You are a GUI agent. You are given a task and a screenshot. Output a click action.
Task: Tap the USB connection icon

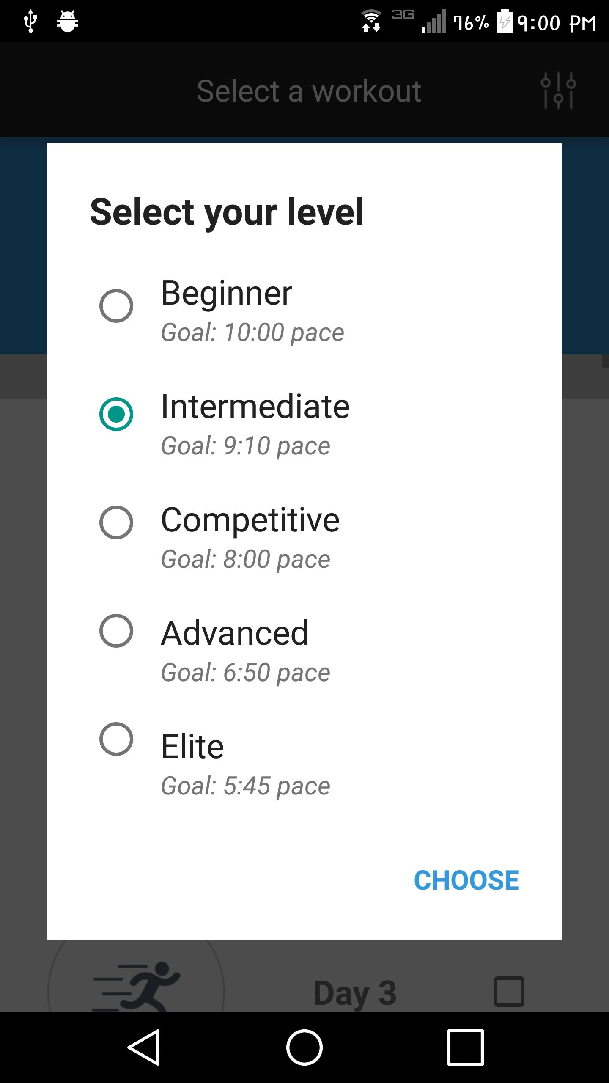[x=30, y=20]
